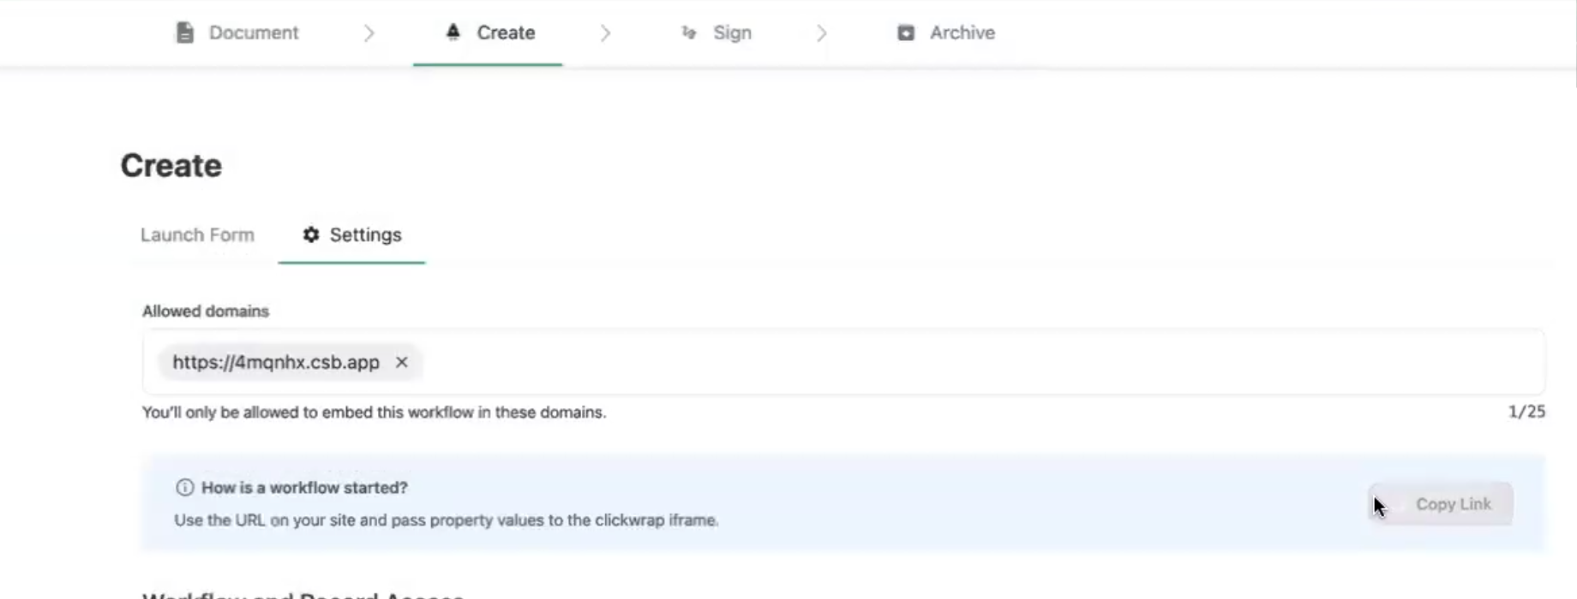
Task: Click the How is a workflow started heading
Action: pyautogui.click(x=304, y=488)
